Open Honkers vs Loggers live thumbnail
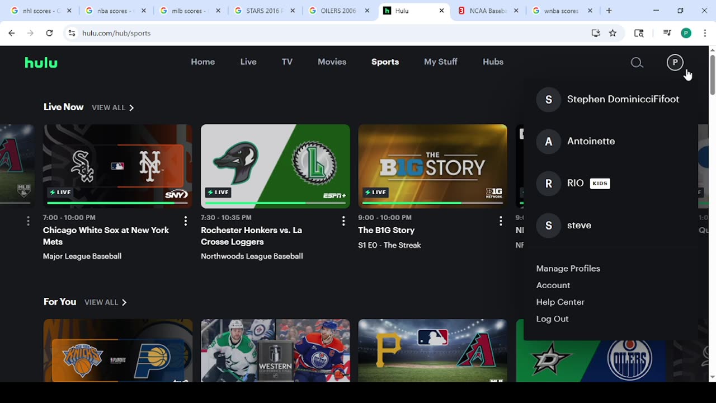The height and width of the screenshot is (403, 716). 275,166
